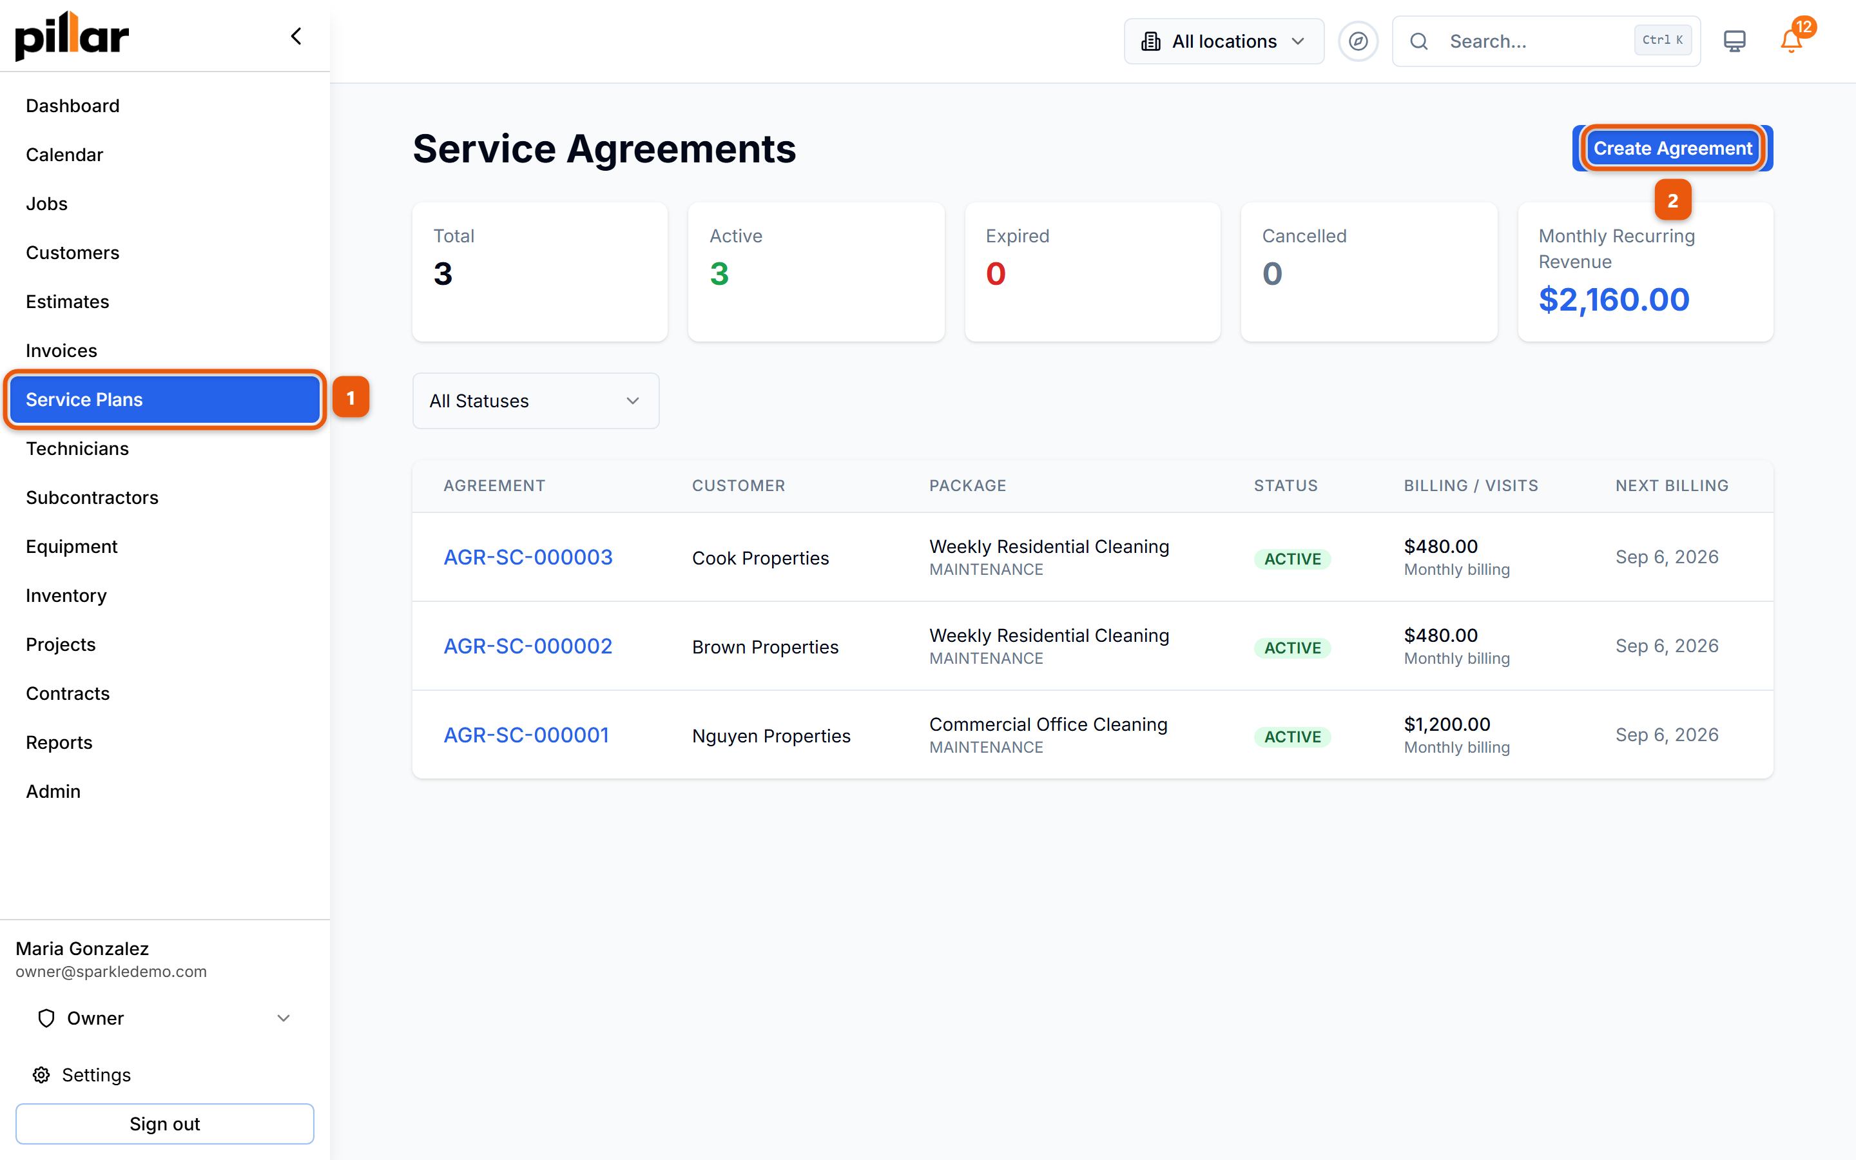Viewport: 1856px width, 1160px height.
Task: Click the search magnifier icon
Action: pyautogui.click(x=1419, y=41)
